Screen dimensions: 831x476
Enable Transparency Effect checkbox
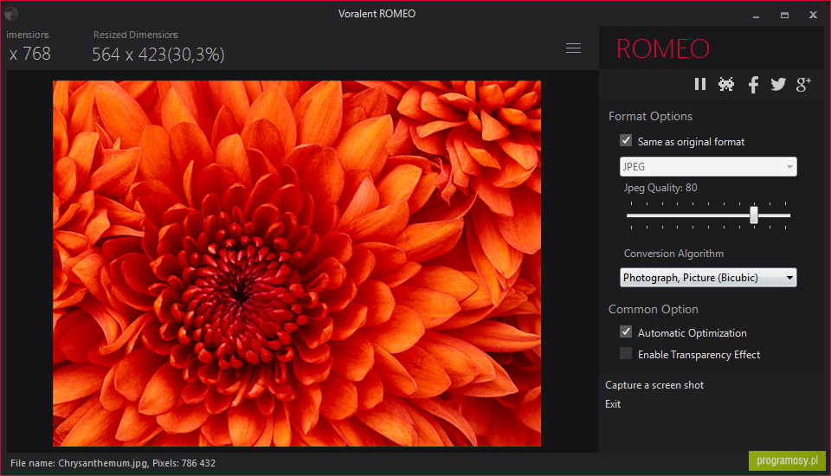click(x=626, y=354)
